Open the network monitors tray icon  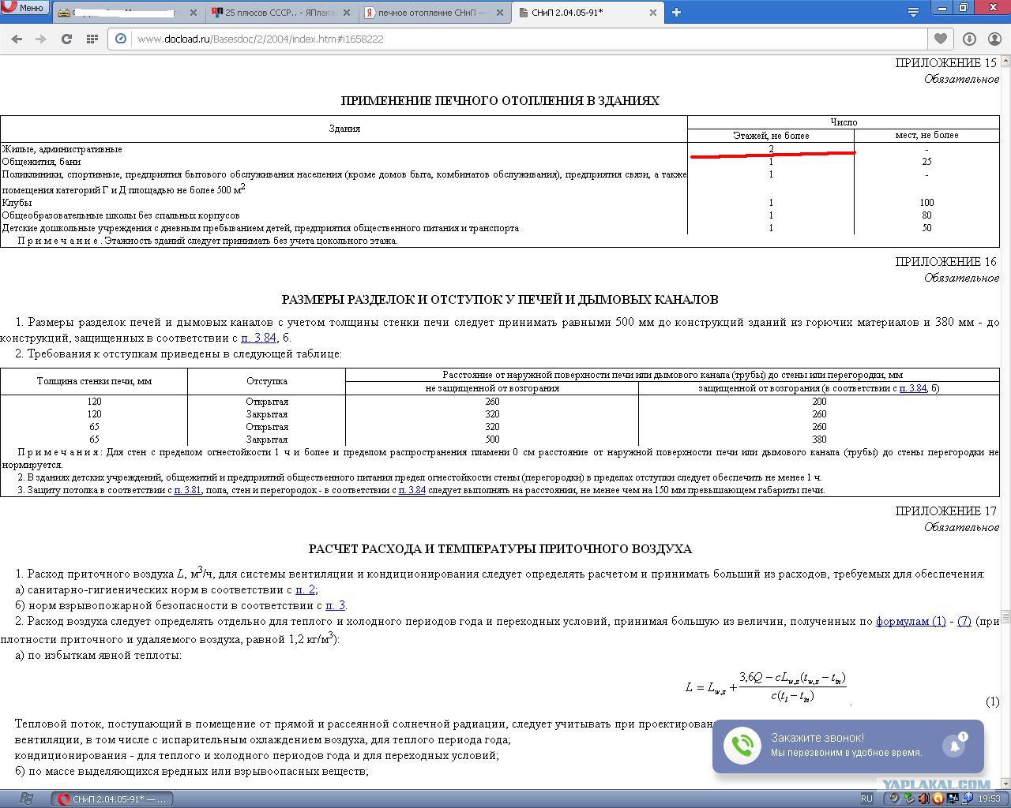pyautogui.click(x=953, y=799)
